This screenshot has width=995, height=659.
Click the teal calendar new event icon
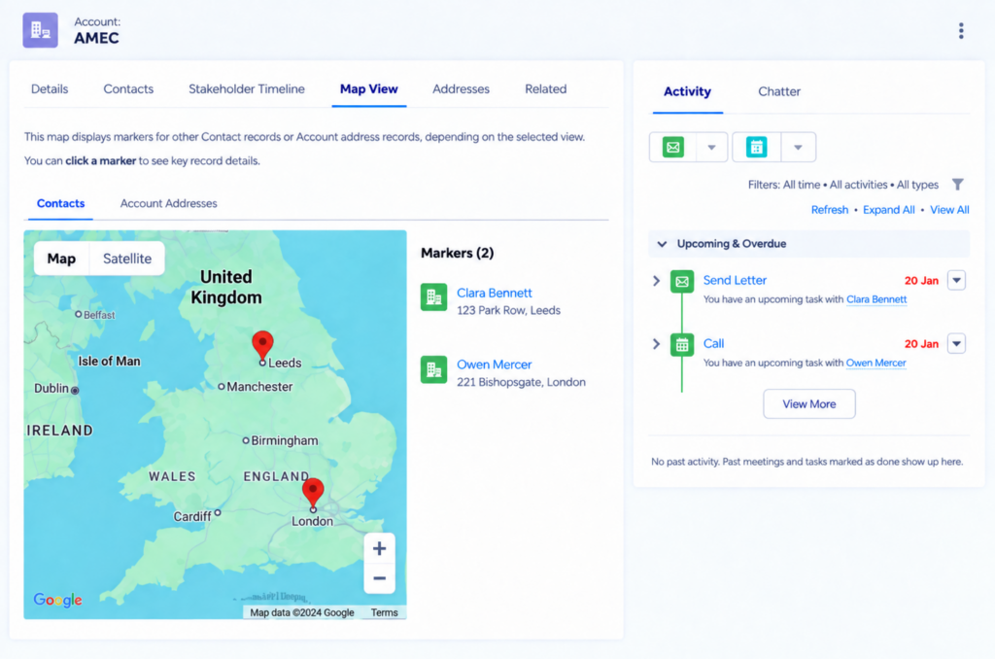tap(756, 148)
